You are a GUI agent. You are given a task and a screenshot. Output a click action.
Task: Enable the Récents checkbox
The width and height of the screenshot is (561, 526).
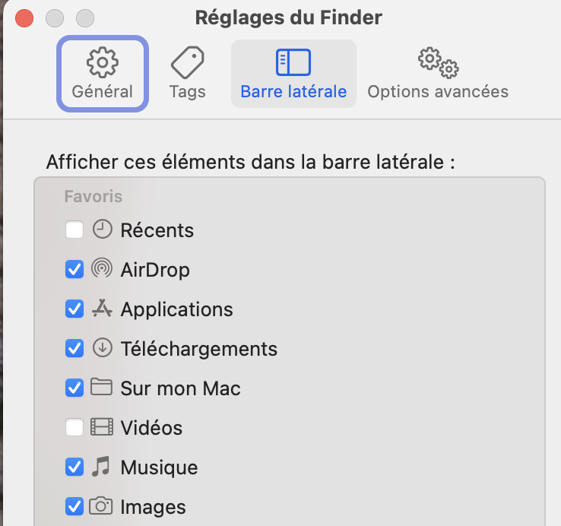tap(74, 230)
